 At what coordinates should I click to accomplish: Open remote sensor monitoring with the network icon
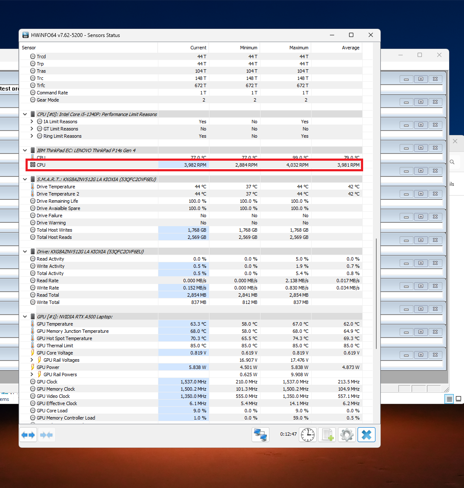click(261, 434)
